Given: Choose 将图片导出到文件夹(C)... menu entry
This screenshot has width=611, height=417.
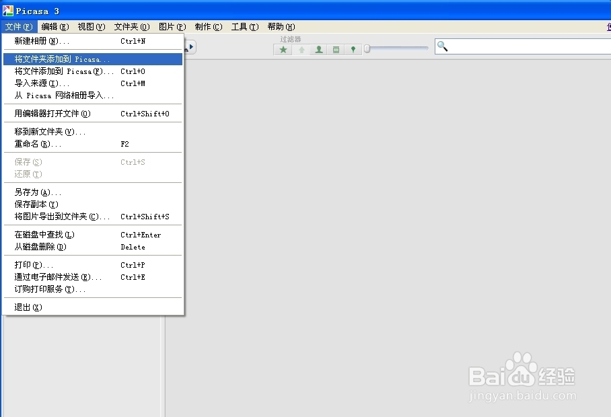Looking at the screenshot, I should coord(93,217).
